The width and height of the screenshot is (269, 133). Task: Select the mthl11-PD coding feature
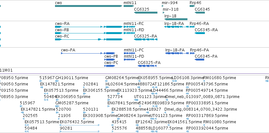(130, 60)
